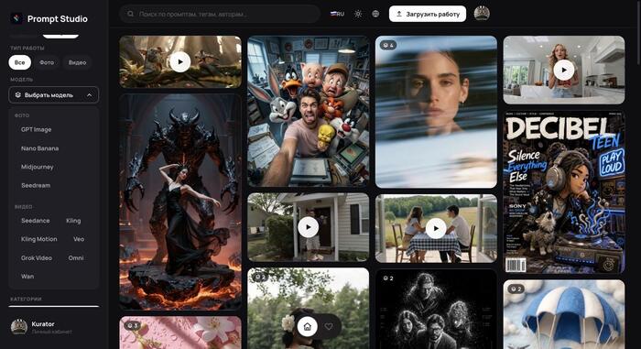
Task: Click the 3-image badge on pink floral card
Action: tap(132, 326)
